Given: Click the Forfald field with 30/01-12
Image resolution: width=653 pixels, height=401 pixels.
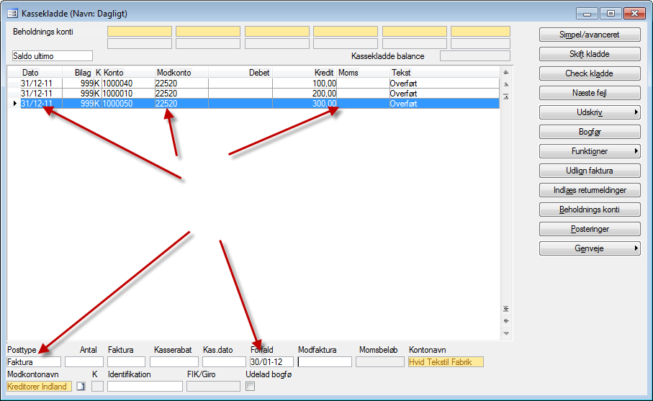Looking at the screenshot, I should 271,362.
